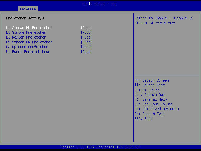Select the L1 Region Prefetcher entry
Screen dimensions: 201x151
coord(26,37)
